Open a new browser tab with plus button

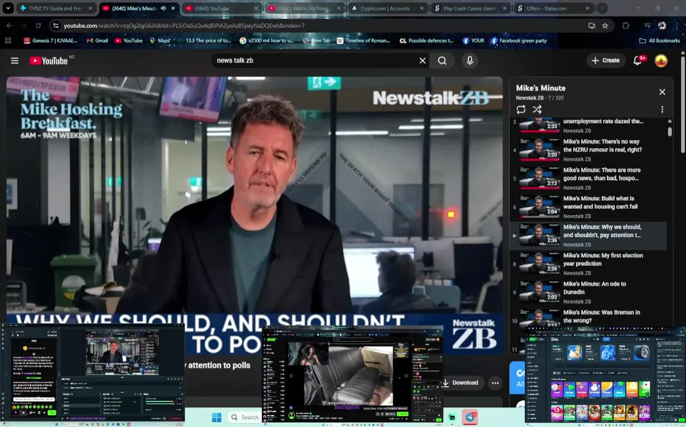602,8
